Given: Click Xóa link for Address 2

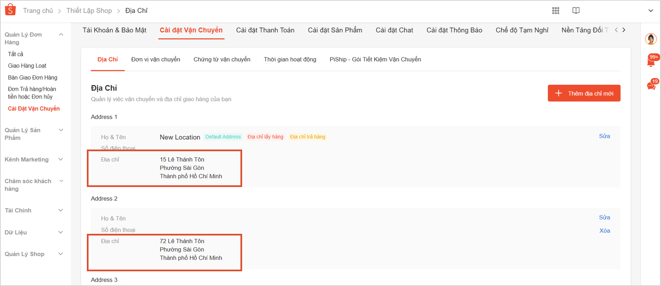Looking at the screenshot, I should 604,231.
